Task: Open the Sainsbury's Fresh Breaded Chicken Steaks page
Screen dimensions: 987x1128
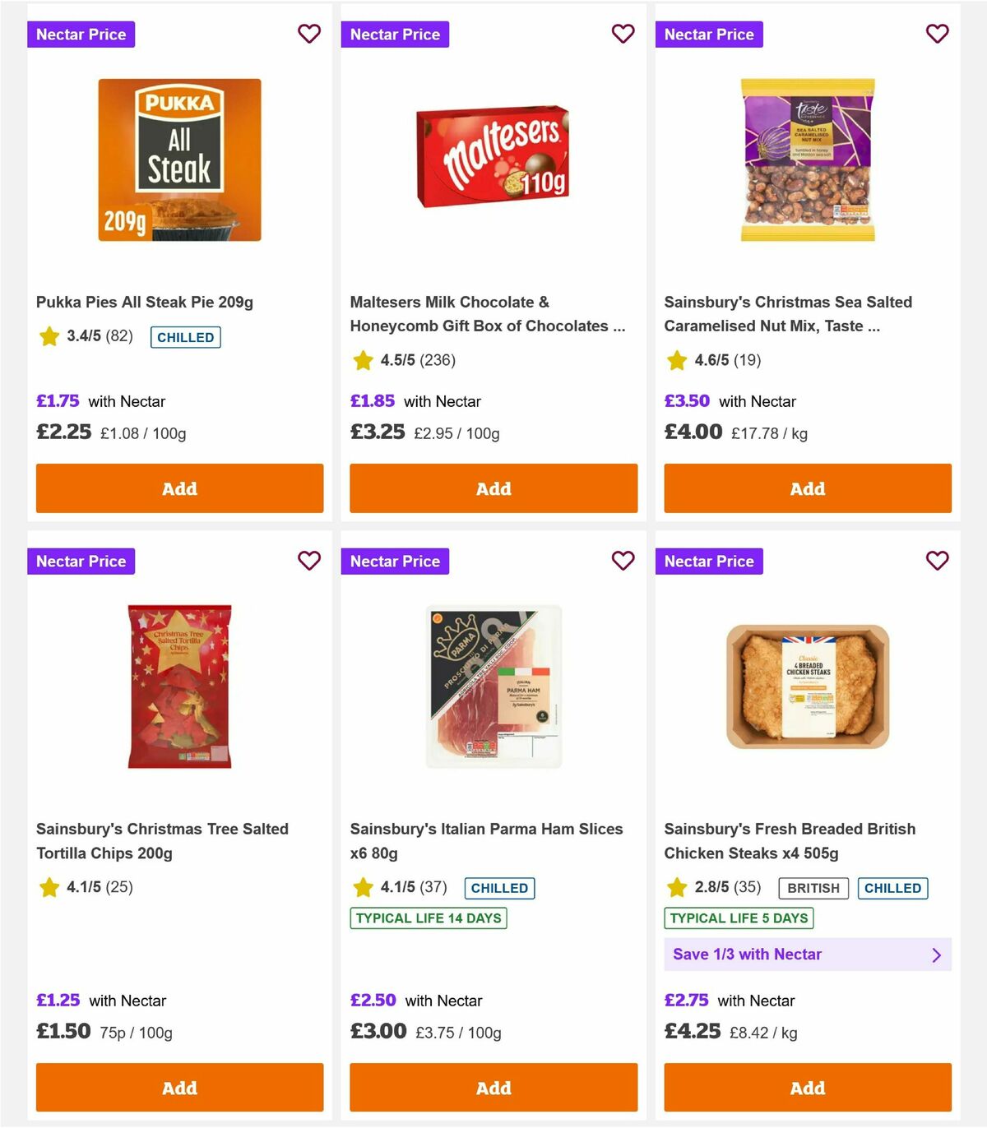Action: tap(790, 840)
